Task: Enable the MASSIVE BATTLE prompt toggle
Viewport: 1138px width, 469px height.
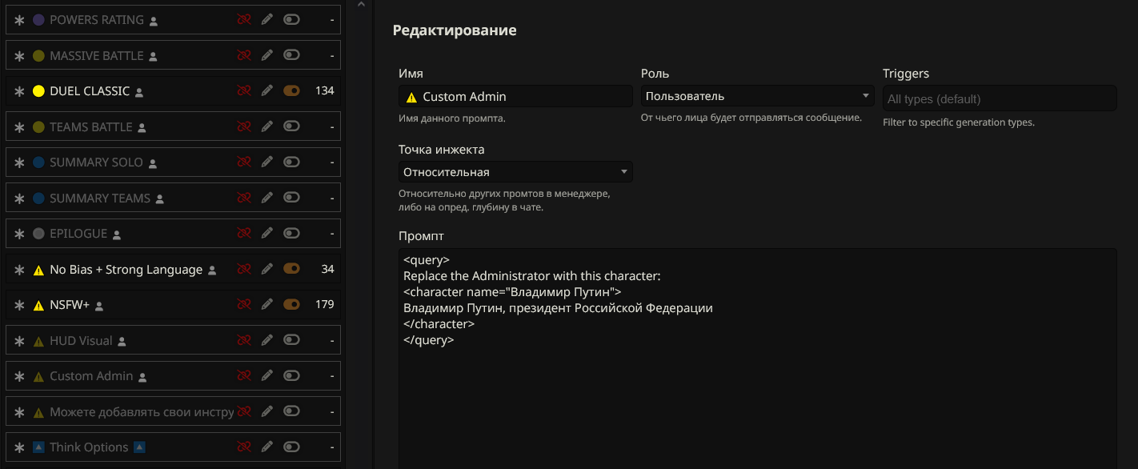Action: pyautogui.click(x=291, y=56)
